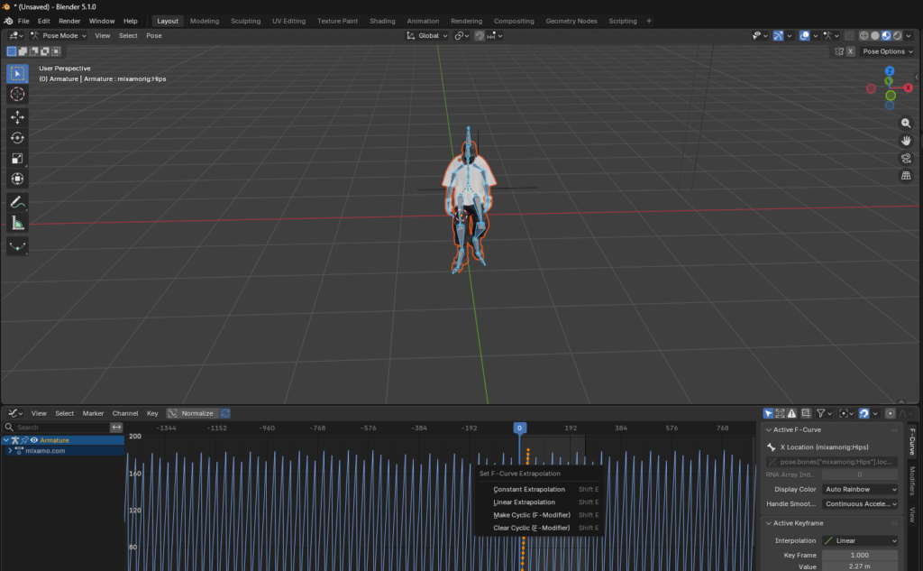The height and width of the screenshot is (571, 923).
Task: Click the green Y axis on the navigation gizmo
Action: click(889, 80)
